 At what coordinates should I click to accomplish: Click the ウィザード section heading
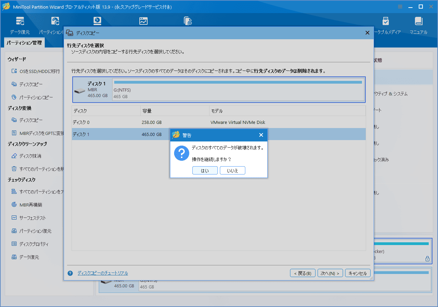[x=17, y=60]
